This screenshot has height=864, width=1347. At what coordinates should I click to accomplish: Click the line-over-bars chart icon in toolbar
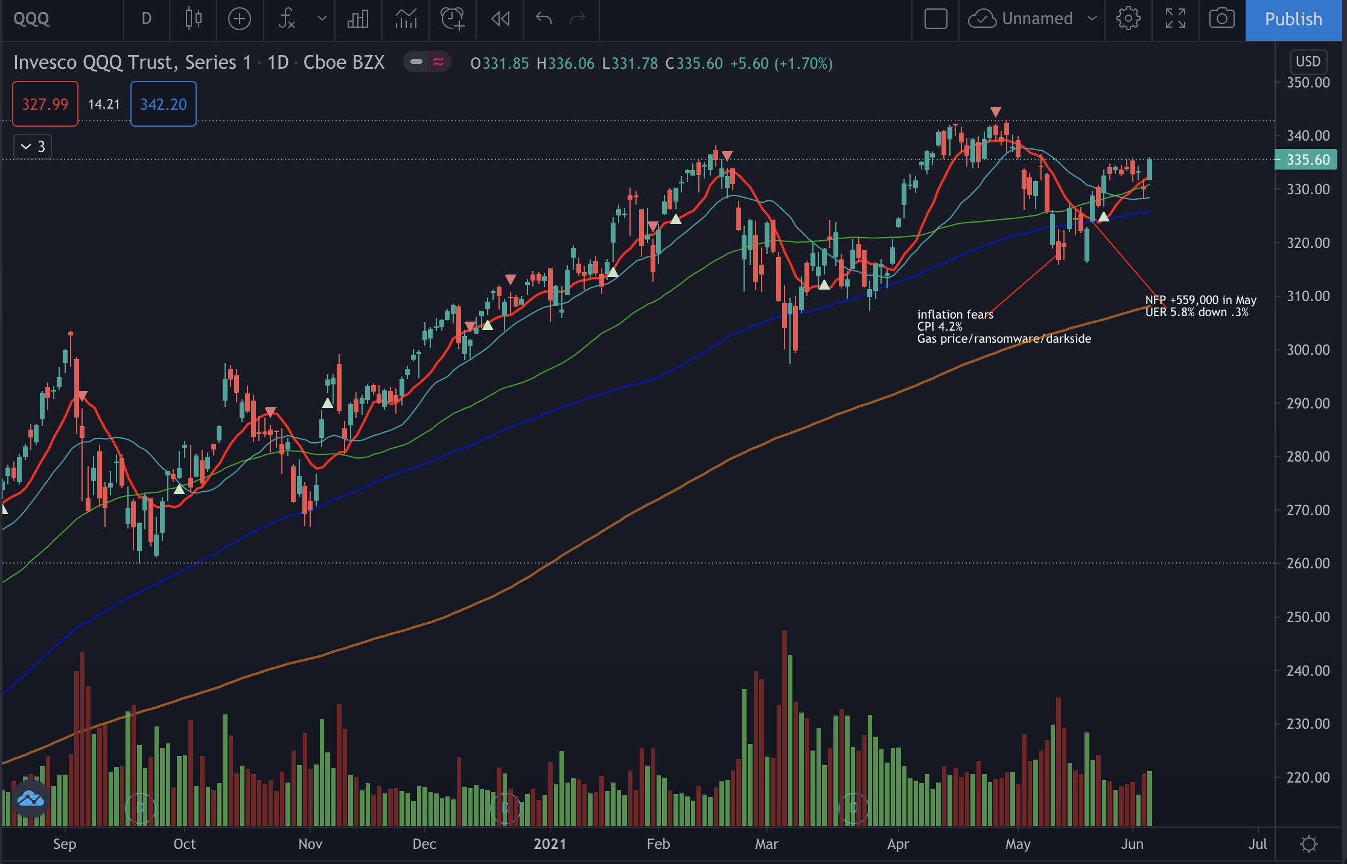coord(406,19)
